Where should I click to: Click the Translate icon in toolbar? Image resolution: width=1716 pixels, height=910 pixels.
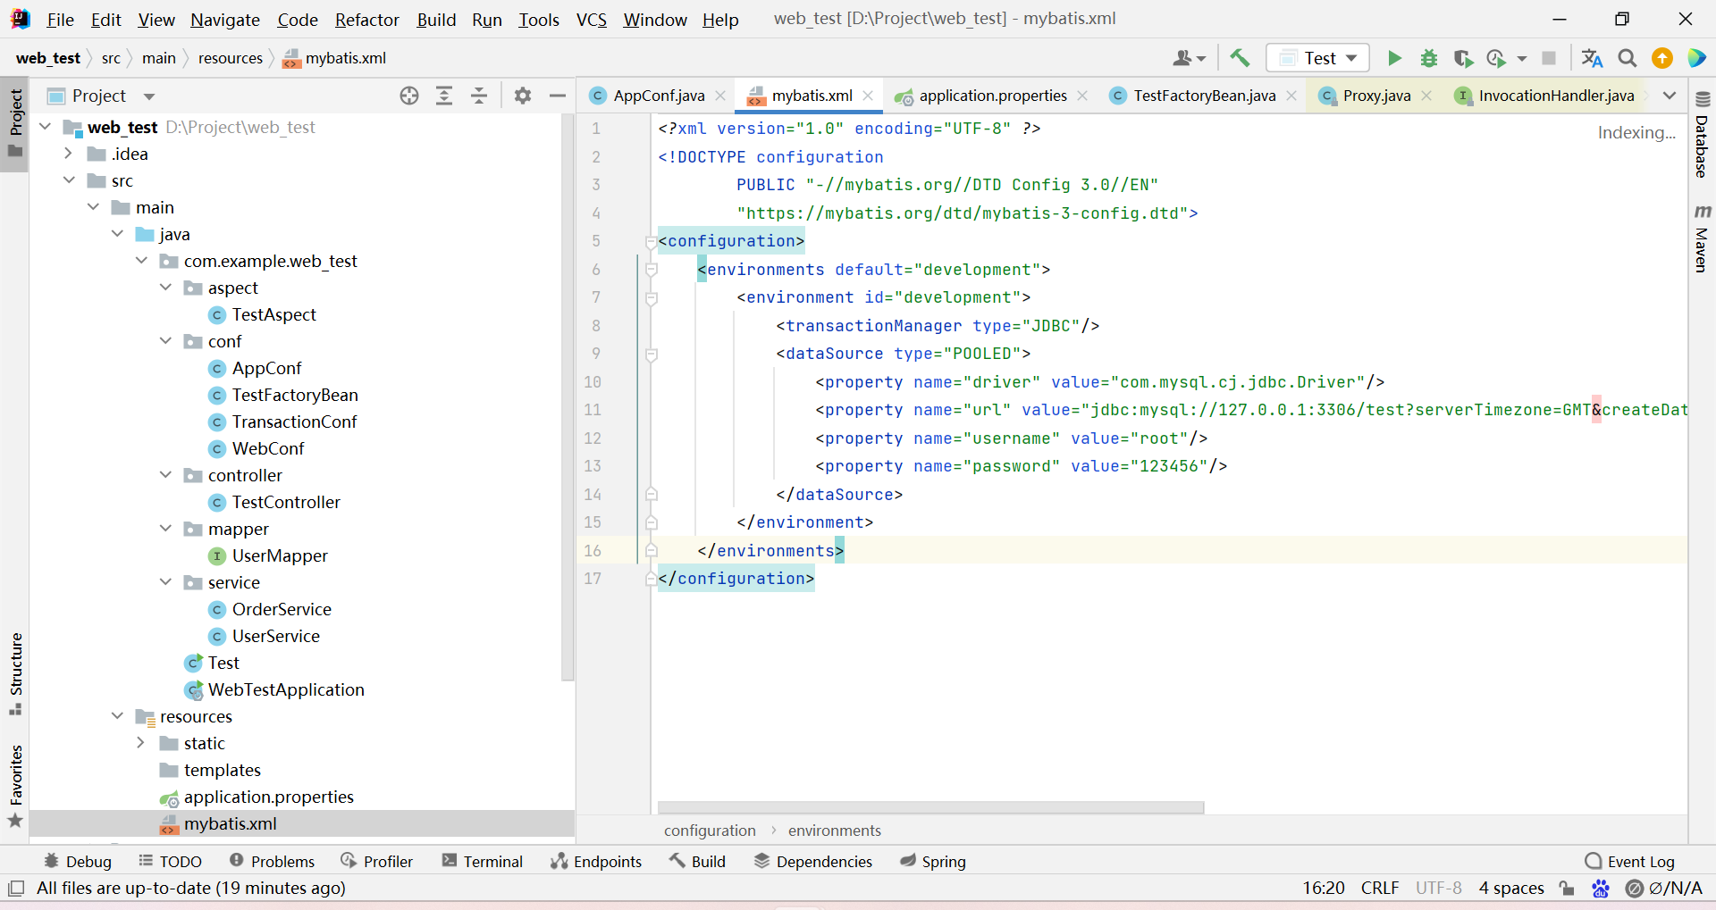(1592, 58)
